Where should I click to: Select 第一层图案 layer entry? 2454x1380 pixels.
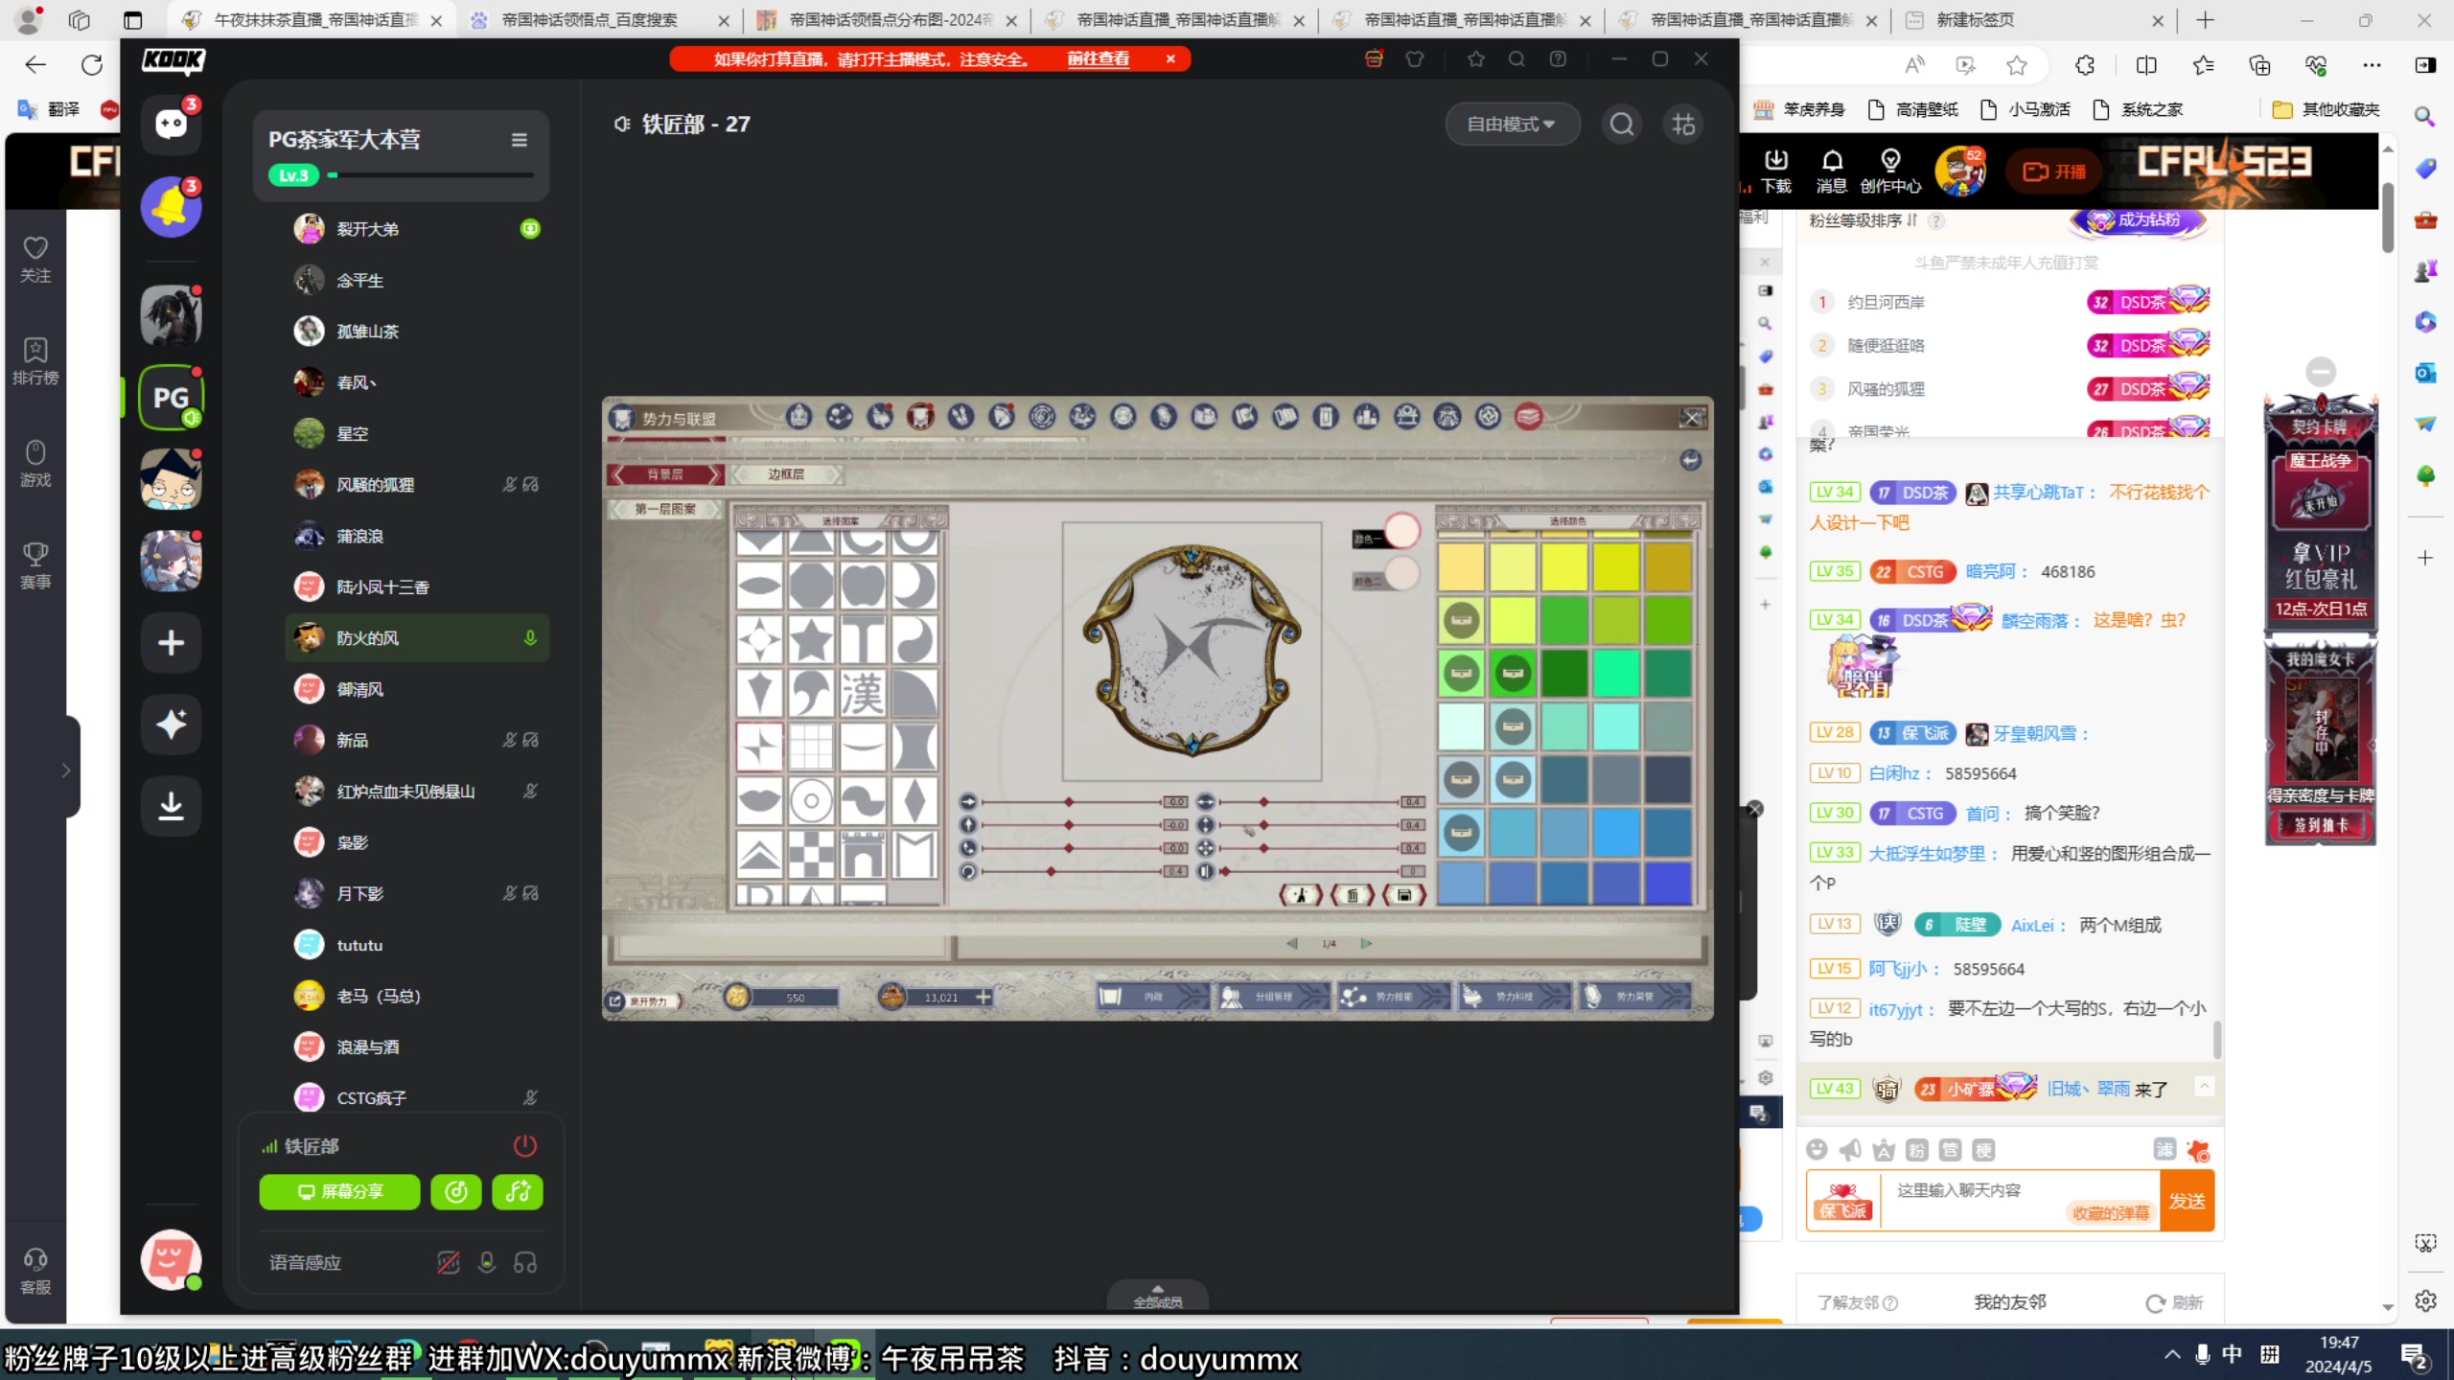click(x=665, y=509)
